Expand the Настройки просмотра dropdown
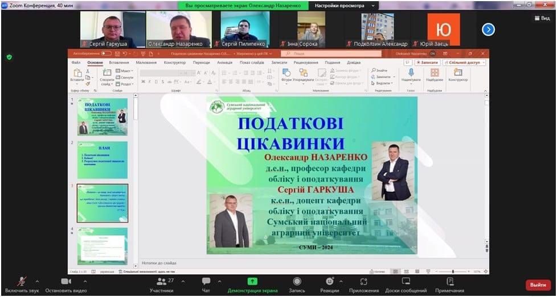This screenshot has width=557, height=297. (x=346, y=5)
